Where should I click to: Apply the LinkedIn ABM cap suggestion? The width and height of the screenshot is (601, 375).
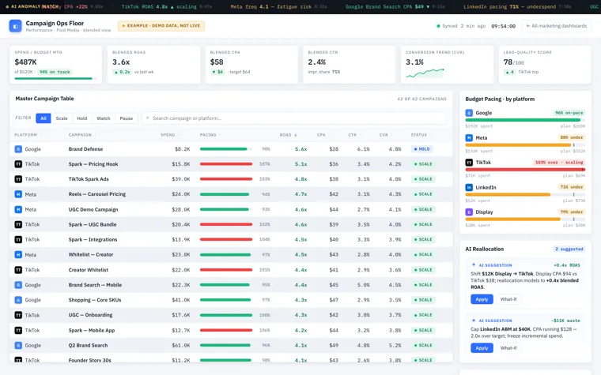[482, 348]
